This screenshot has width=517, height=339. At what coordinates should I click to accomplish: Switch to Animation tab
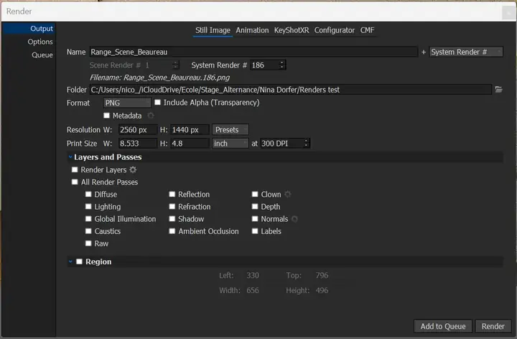252,30
